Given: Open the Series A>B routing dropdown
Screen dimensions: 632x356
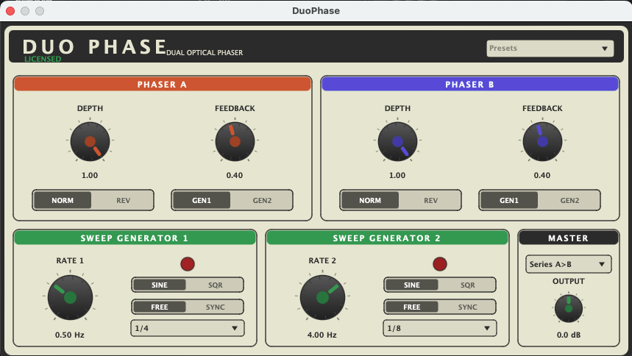Looking at the screenshot, I should (x=568, y=265).
